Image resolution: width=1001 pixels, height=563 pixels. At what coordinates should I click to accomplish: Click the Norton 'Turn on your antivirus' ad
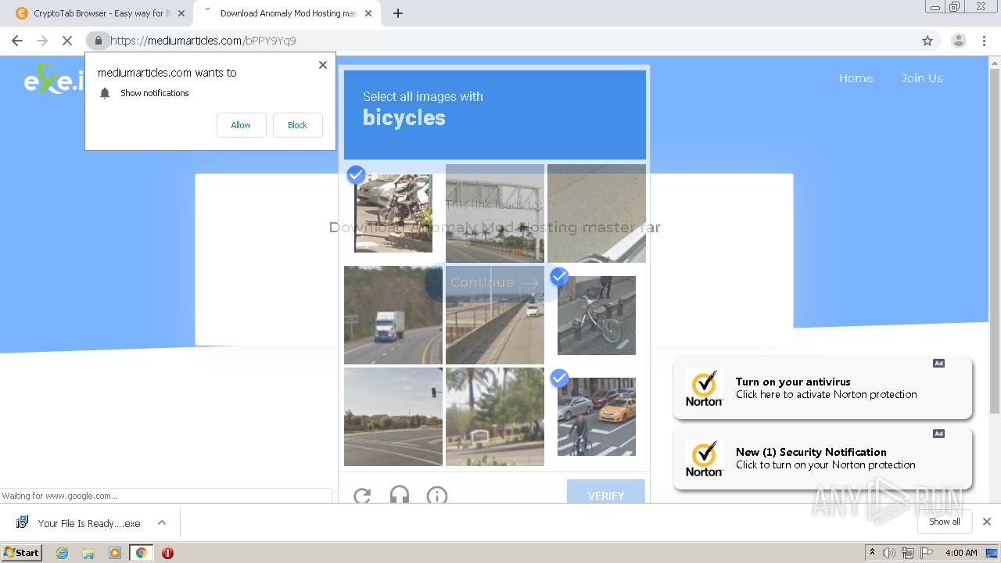[823, 388]
